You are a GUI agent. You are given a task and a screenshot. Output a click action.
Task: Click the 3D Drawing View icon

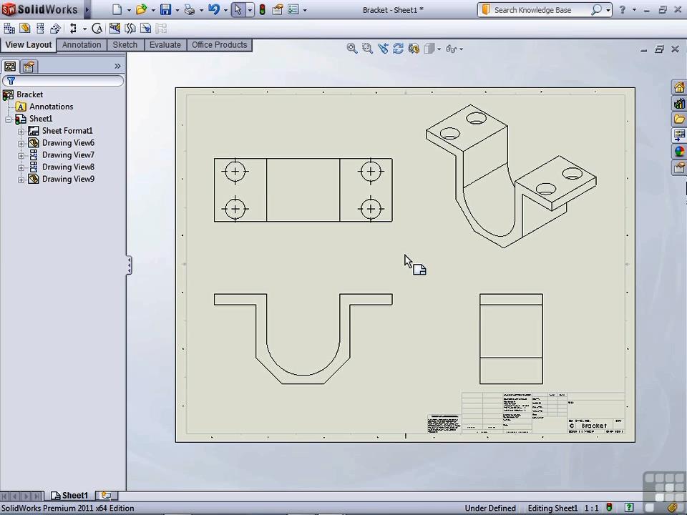[x=414, y=48]
